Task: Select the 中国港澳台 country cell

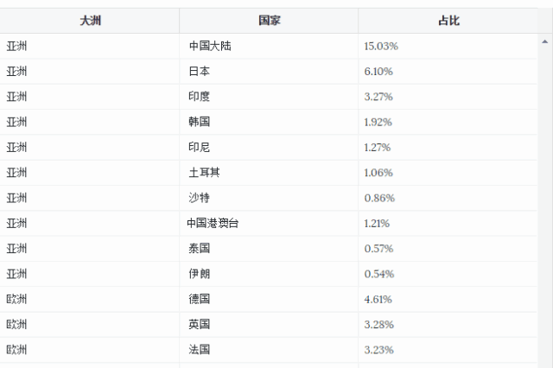Action: [x=213, y=223]
